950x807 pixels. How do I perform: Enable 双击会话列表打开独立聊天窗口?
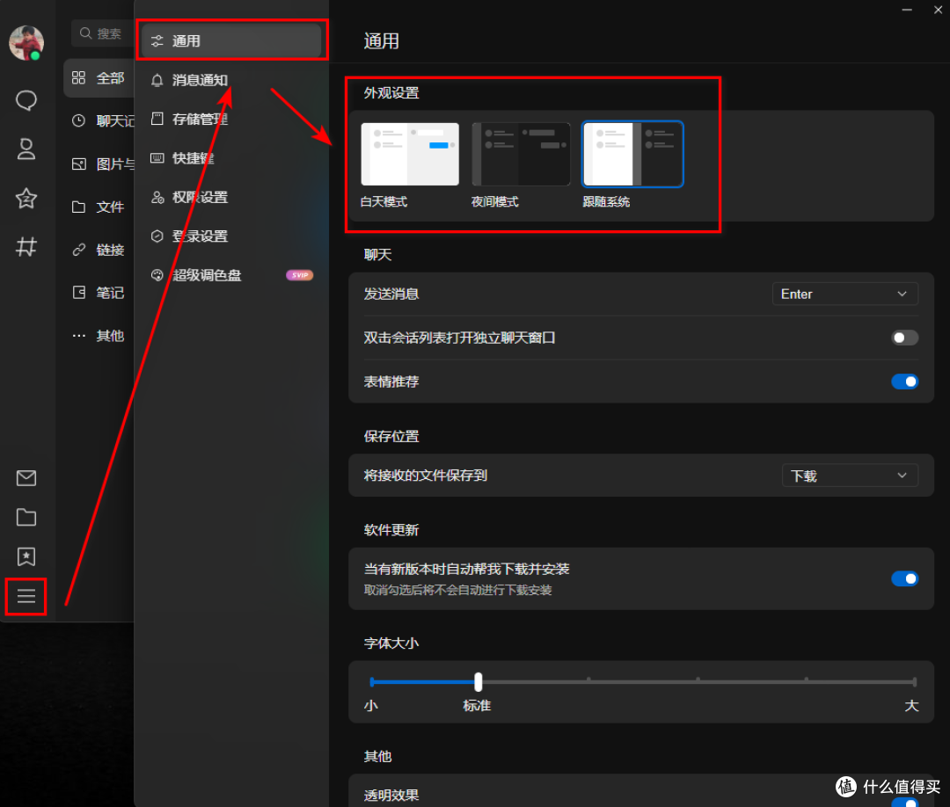point(904,338)
